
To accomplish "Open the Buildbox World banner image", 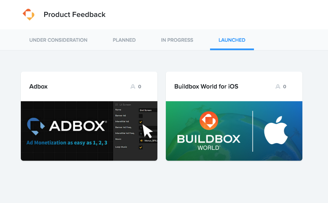I will click(234, 131).
